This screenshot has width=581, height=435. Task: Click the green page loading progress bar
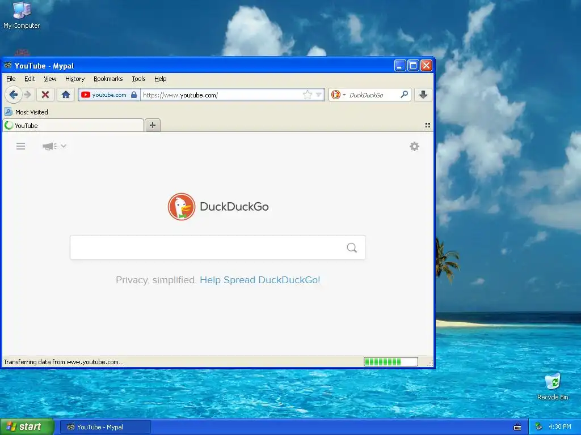[391, 362]
